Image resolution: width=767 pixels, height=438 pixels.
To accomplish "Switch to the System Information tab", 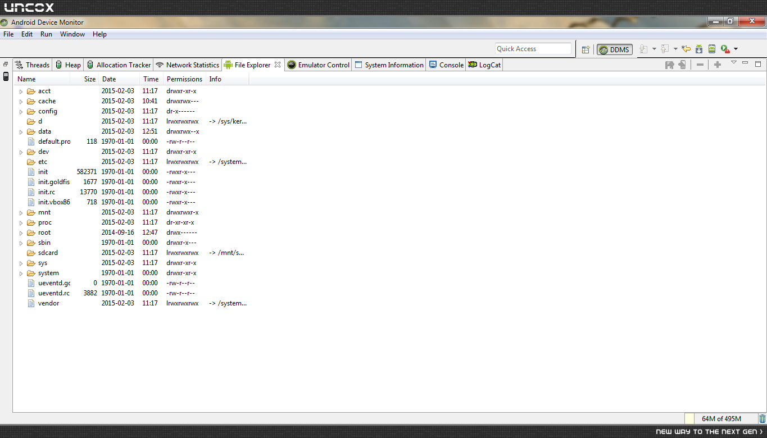I will coord(389,65).
